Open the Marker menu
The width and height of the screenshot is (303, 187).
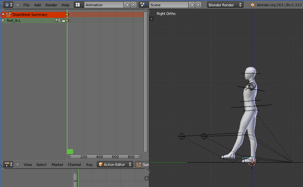coord(57,165)
